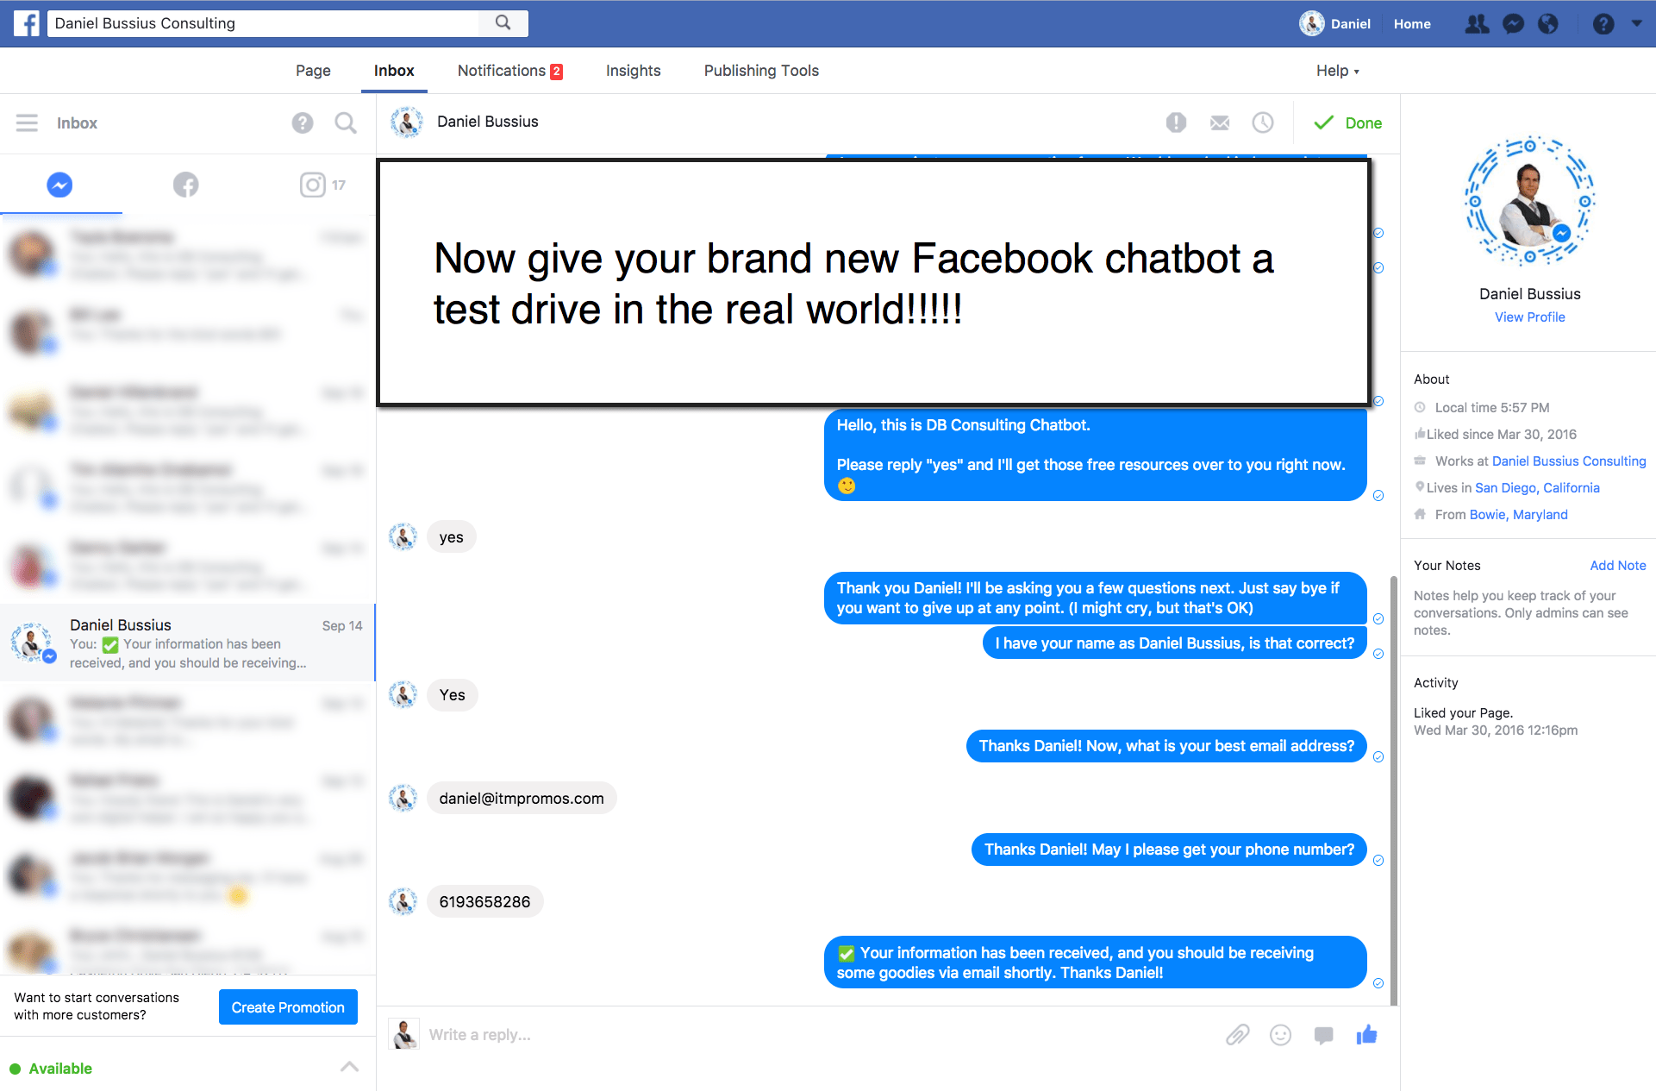Open the Instagram inbox tab icon

pyautogui.click(x=313, y=185)
